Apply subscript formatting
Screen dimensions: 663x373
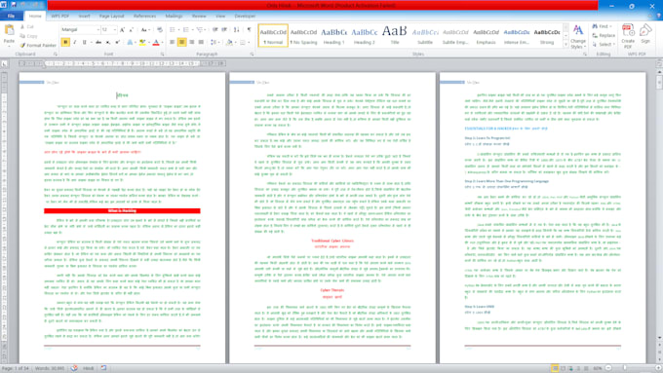click(108, 42)
